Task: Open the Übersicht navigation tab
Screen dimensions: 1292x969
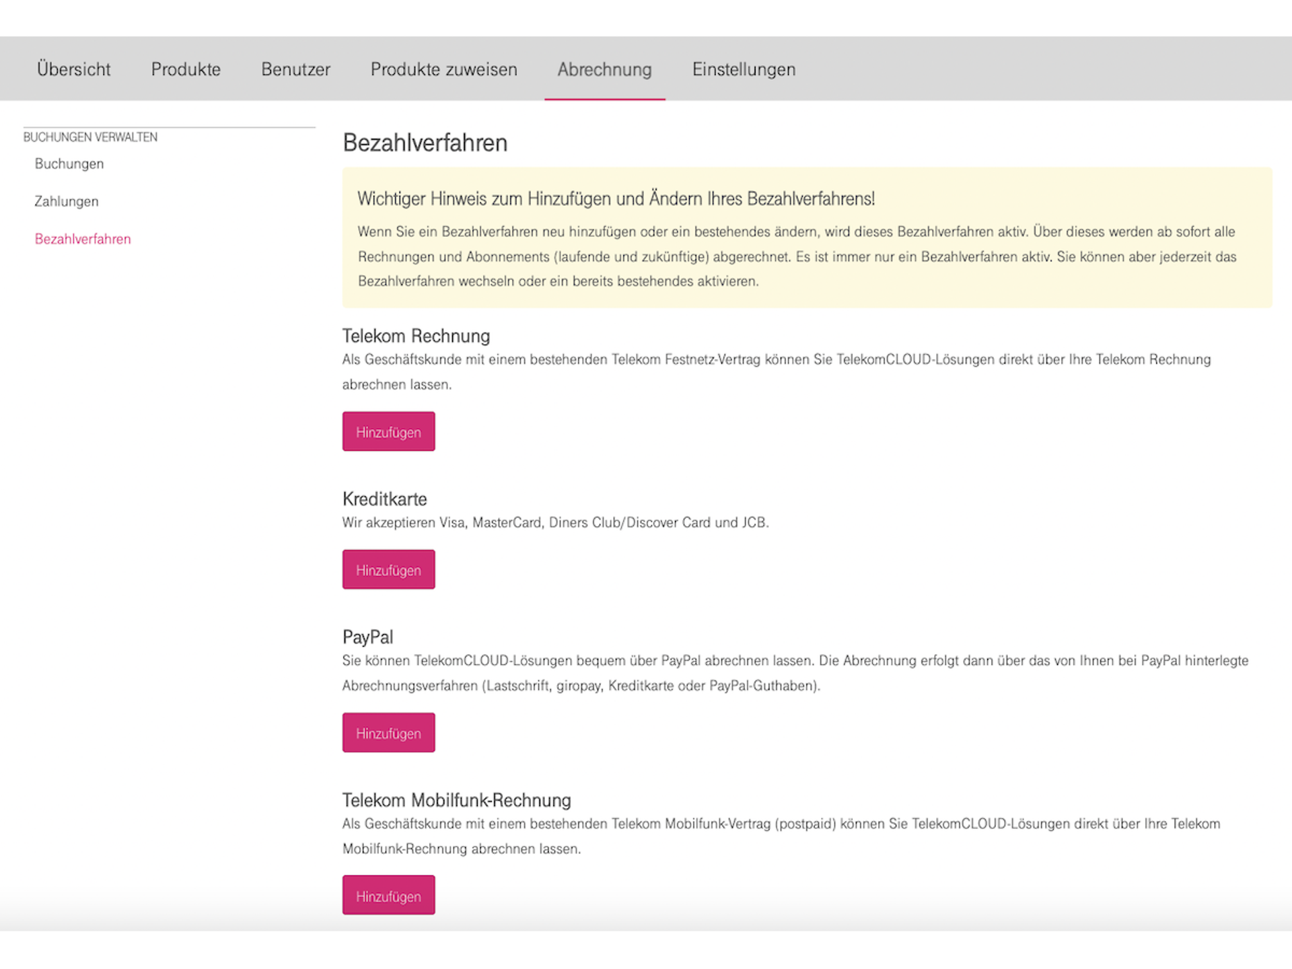Action: point(74,69)
